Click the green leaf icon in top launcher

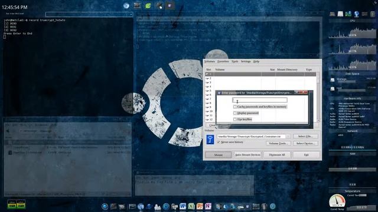pos(148,5)
